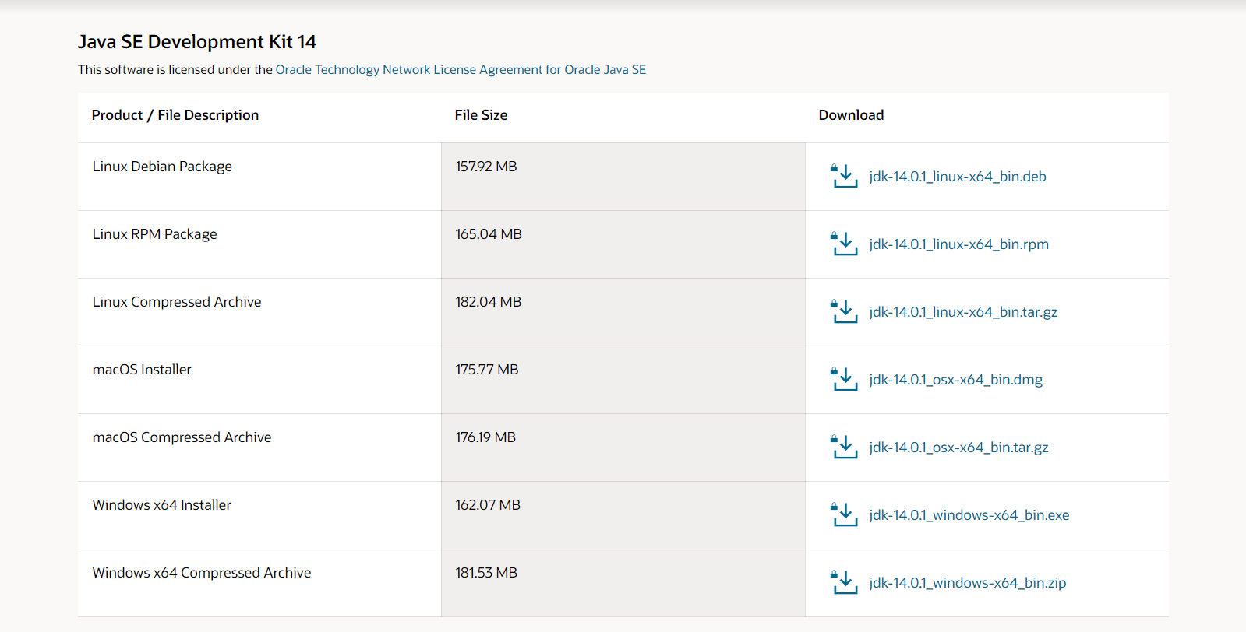Select the 182.04 MB file size
The width and height of the screenshot is (1246, 632).
pyautogui.click(x=489, y=302)
